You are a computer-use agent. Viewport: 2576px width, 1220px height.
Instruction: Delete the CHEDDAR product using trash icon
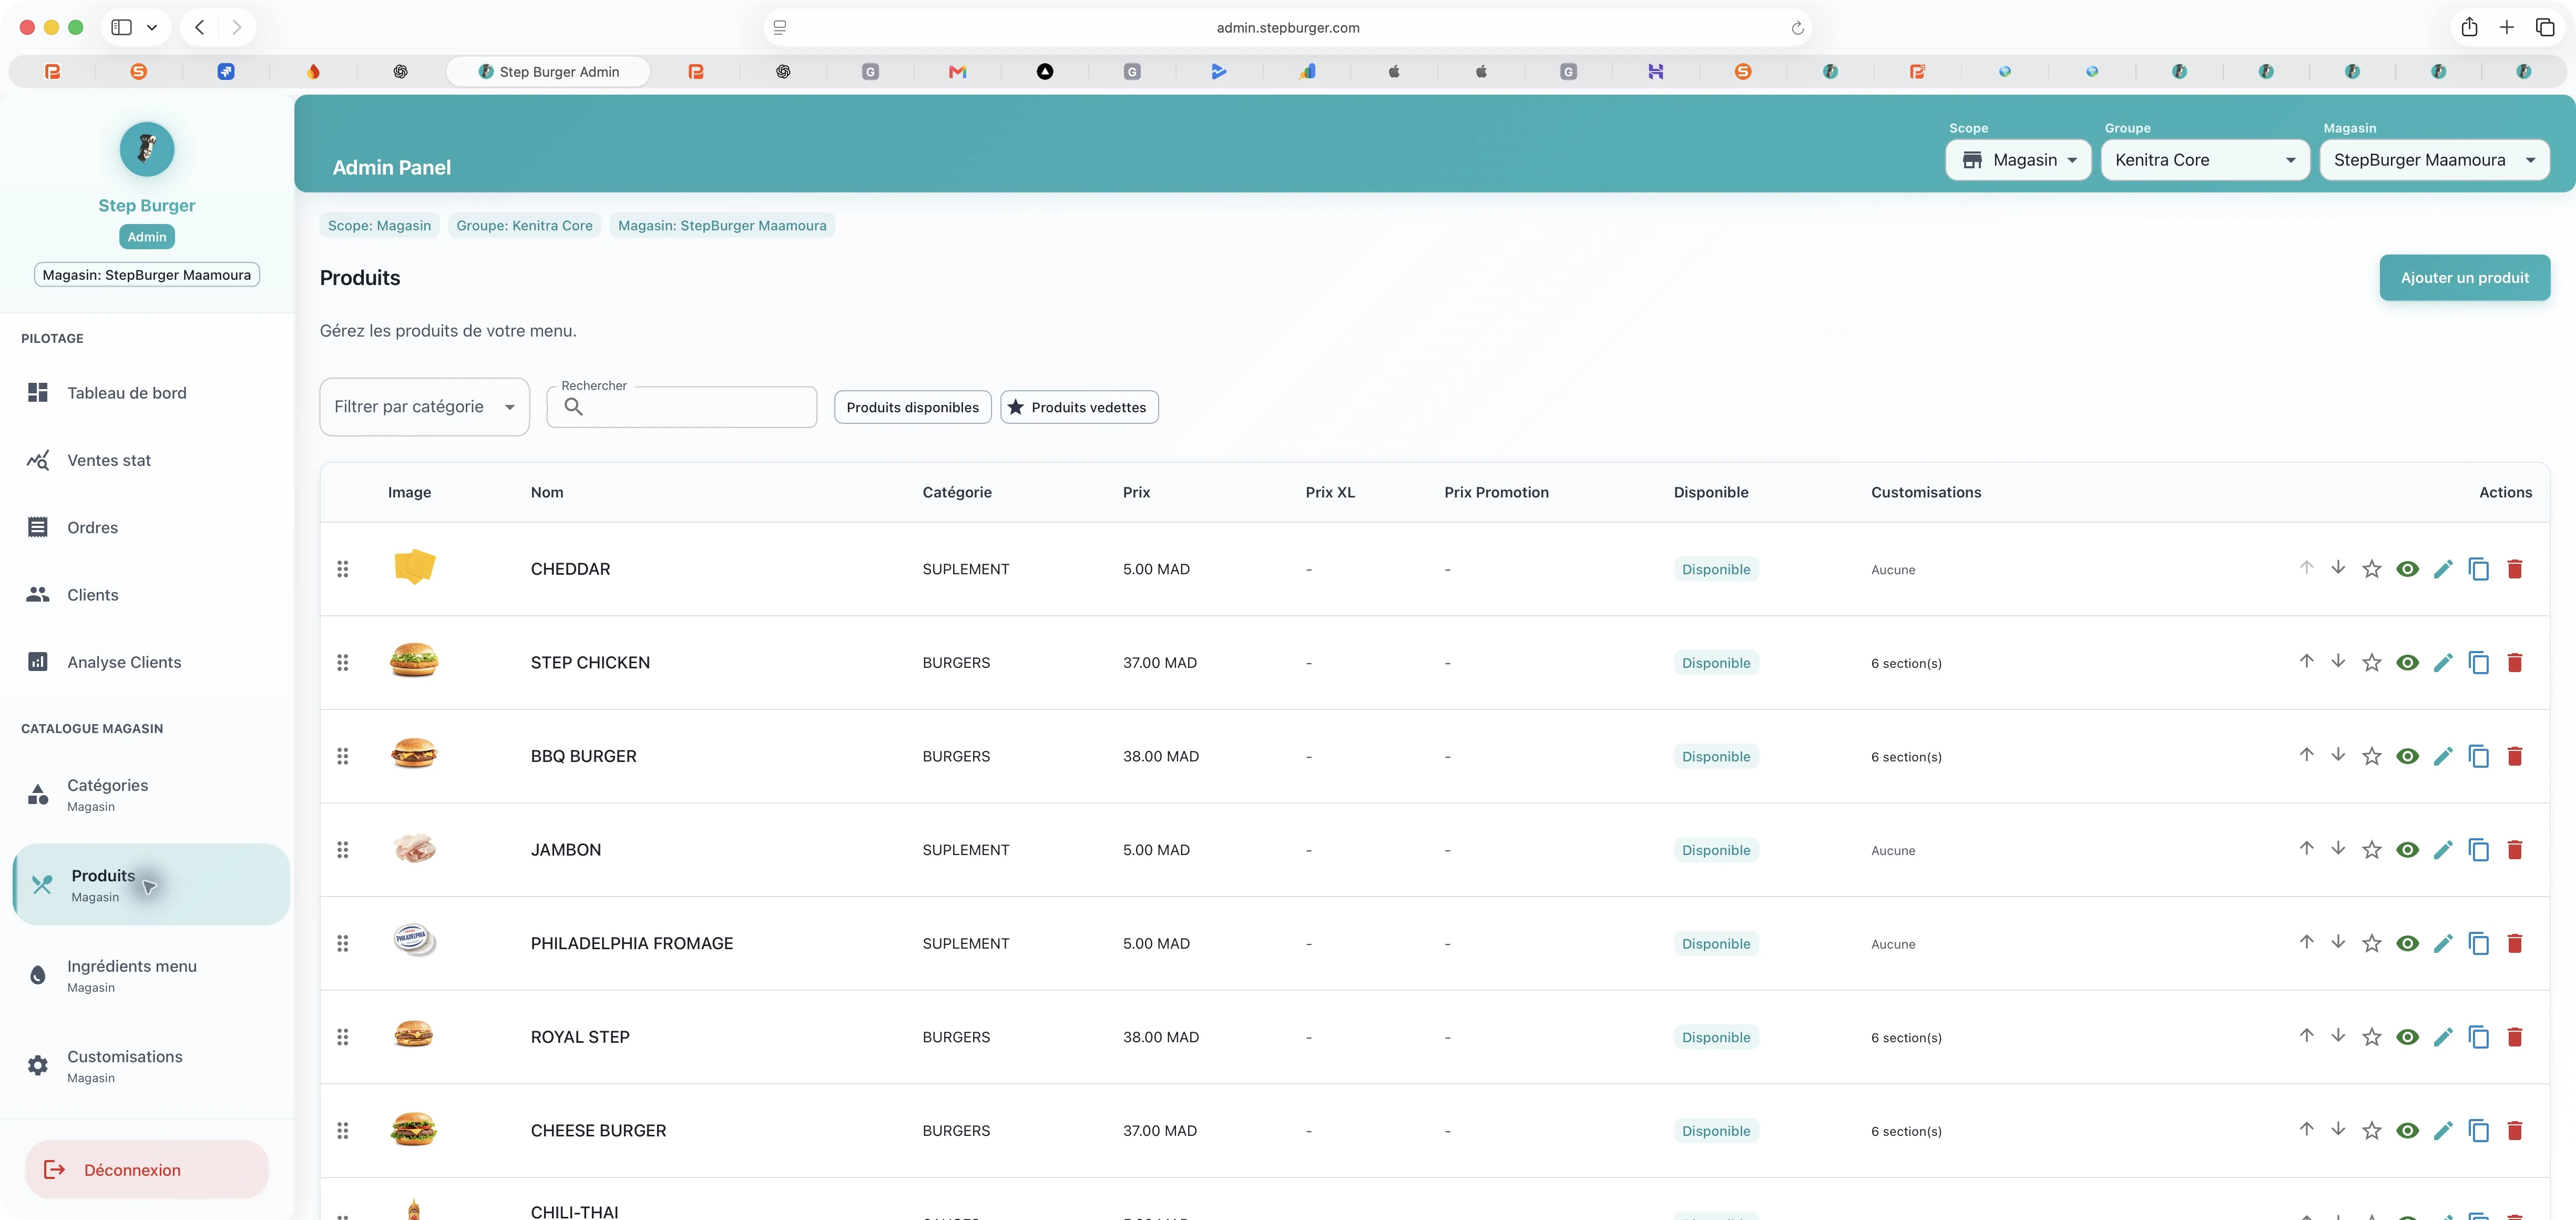2515,569
